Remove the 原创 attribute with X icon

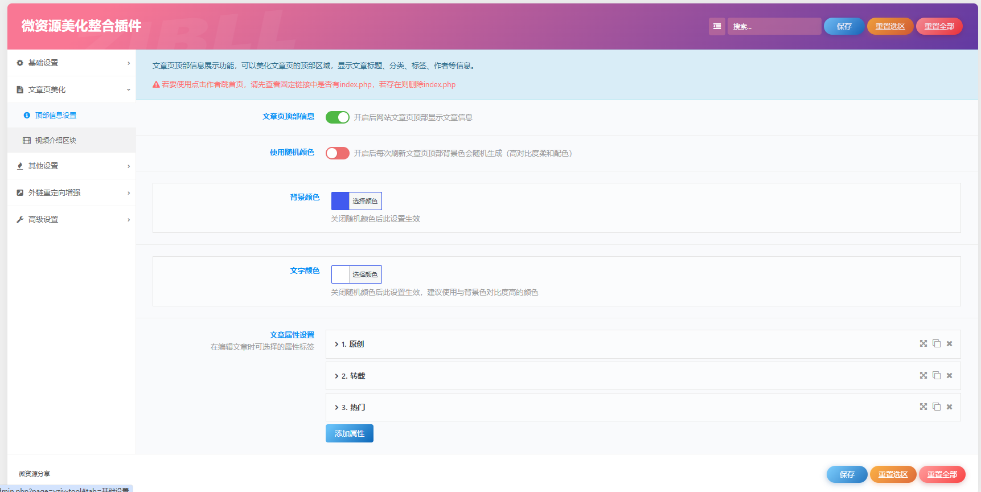pos(949,343)
